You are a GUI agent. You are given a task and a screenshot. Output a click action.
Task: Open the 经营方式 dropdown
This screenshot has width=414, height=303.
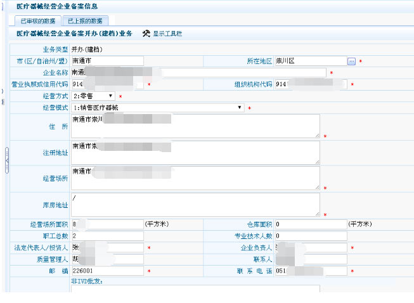[93, 96]
